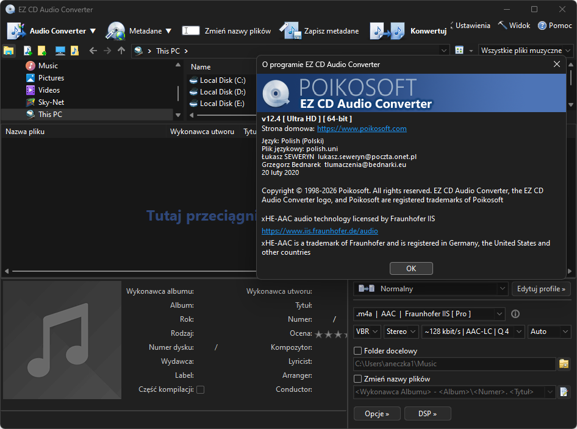Viewport: 577px width, 429px height.
Task: Click the Widok tool icon
Action: (x=503, y=25)
